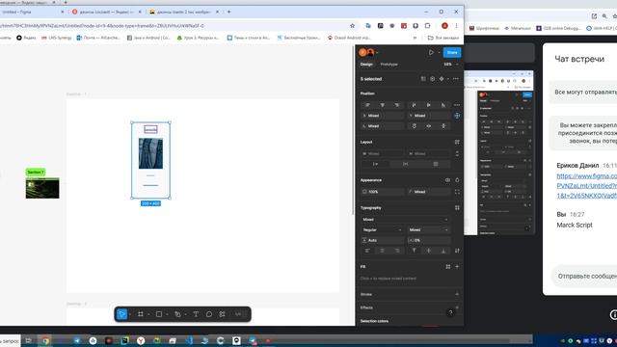The image size is (617, 347).
Task: Open selection more actions ellipsis menu
Action: coord(456,79)
